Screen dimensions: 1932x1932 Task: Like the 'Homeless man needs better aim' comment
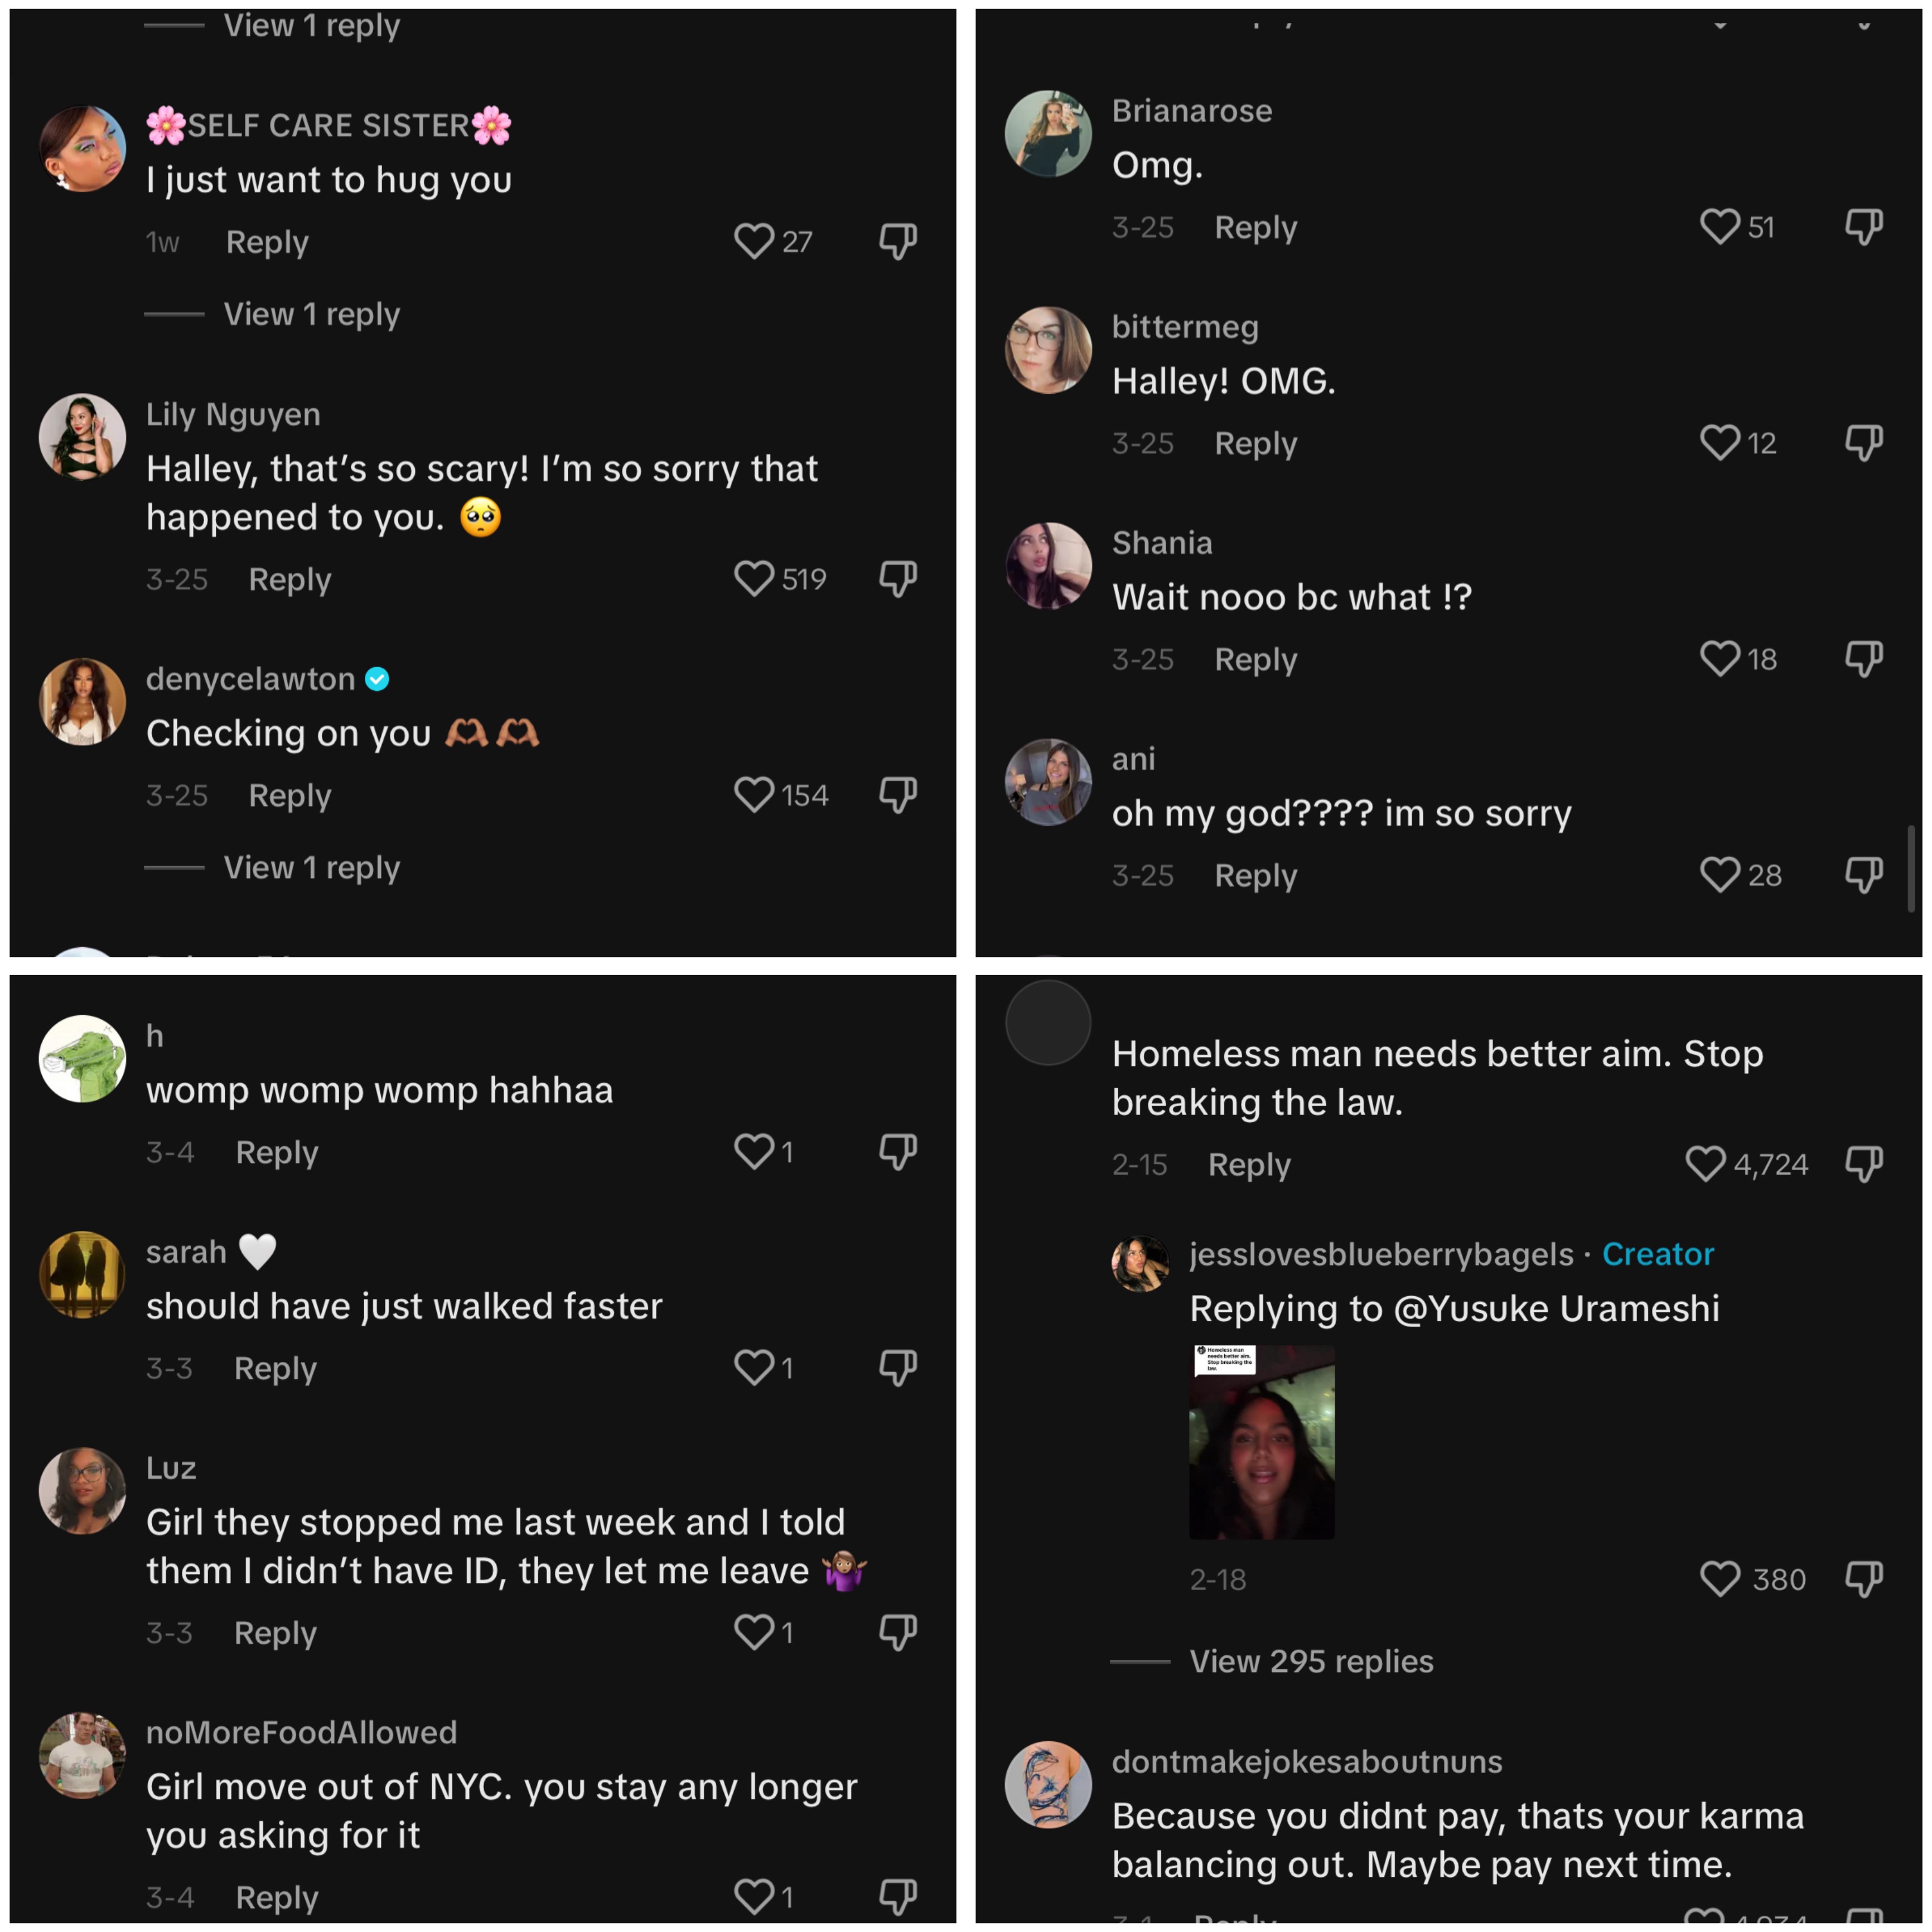tap(1706, 1164)
